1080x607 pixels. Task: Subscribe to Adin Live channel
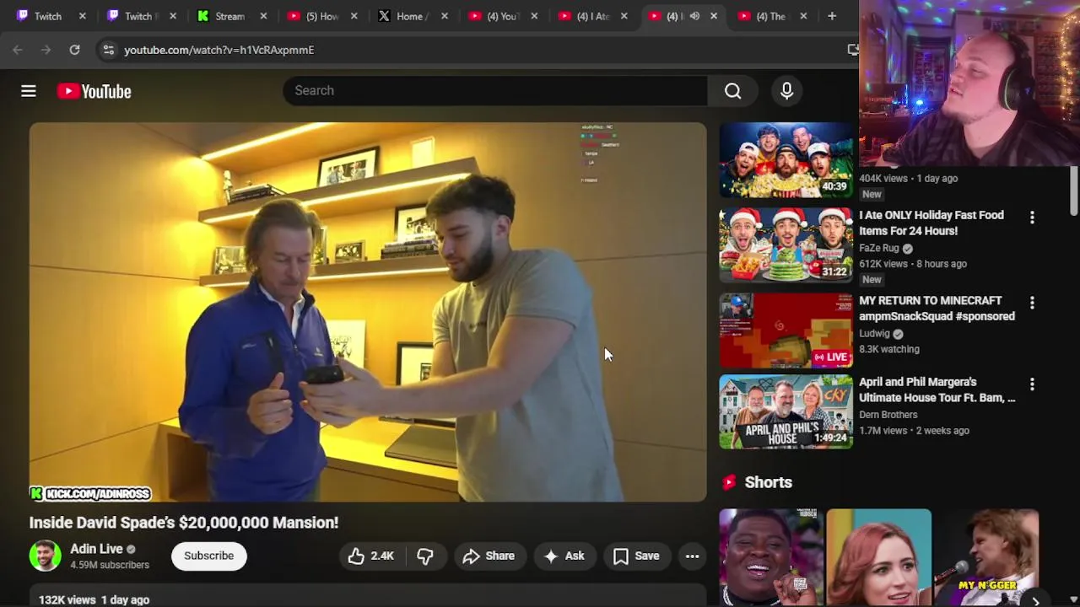tap(209, 556)
